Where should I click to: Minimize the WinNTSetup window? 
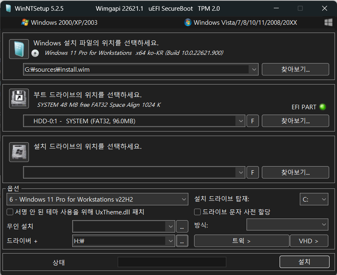(276, 8)
